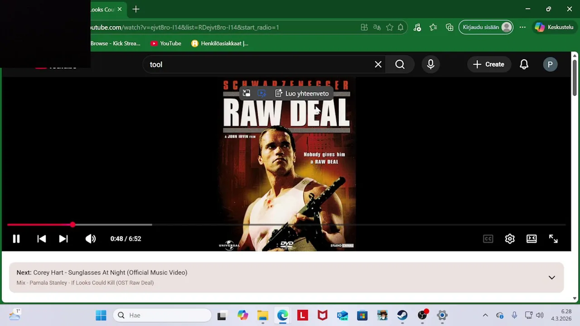
Task: Open Henkilöasiakkaat bookmark
Action: pyautogui.click(x=220, y=43)
